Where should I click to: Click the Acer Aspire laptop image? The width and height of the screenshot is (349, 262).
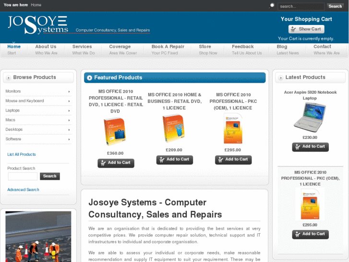click(x=310, y=117)
